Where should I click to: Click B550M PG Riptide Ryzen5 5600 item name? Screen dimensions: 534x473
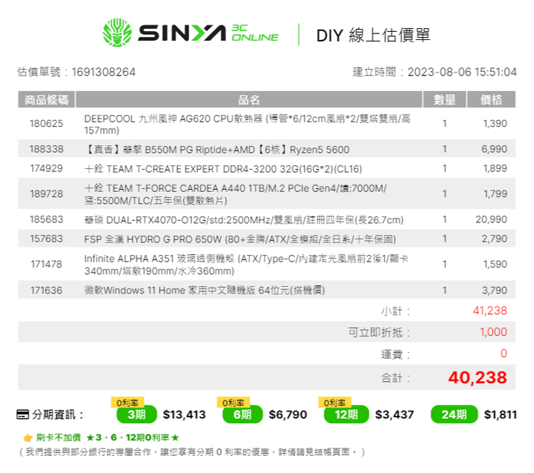(217, 150)
